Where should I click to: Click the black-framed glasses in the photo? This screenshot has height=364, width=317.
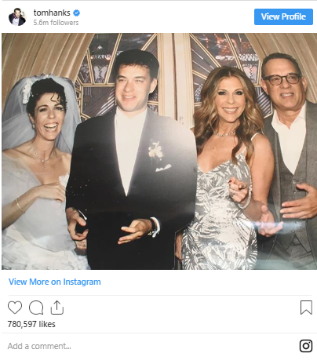pyautogui.click(x=282, y=79)
